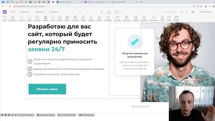Choose the Вкладки tabs widget
Screen dimensions: 215x121
[x=117, y=18]
